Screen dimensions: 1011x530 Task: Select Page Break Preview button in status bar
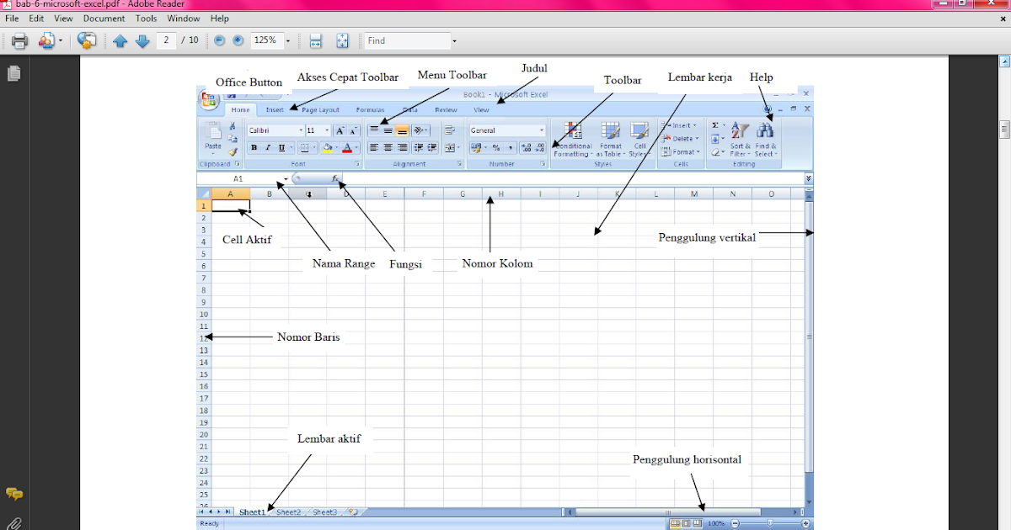(x=697, y=523)
